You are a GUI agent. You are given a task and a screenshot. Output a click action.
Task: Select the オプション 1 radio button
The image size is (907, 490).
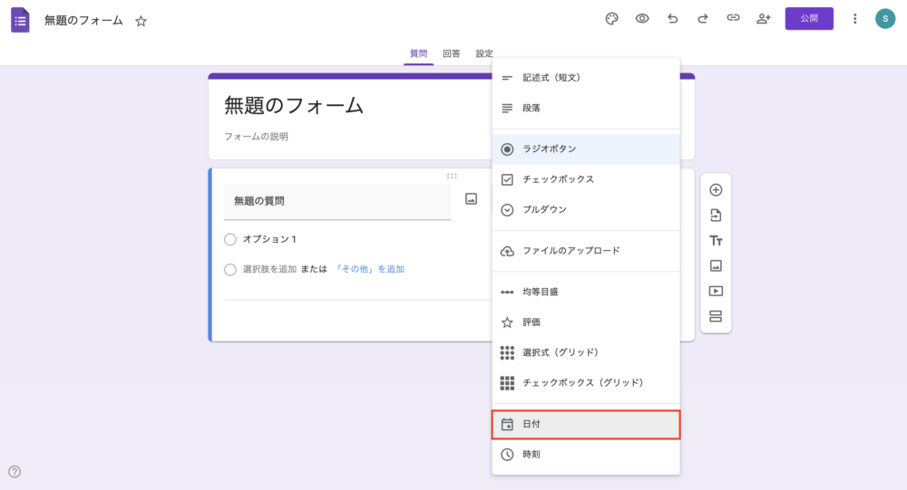click(230, 239)
